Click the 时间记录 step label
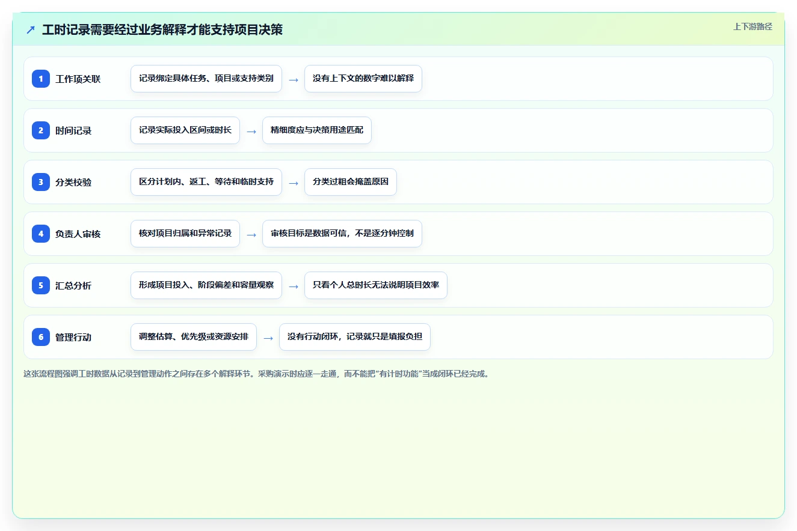Viewport: 797px width, 531px height. click(73, 130)
